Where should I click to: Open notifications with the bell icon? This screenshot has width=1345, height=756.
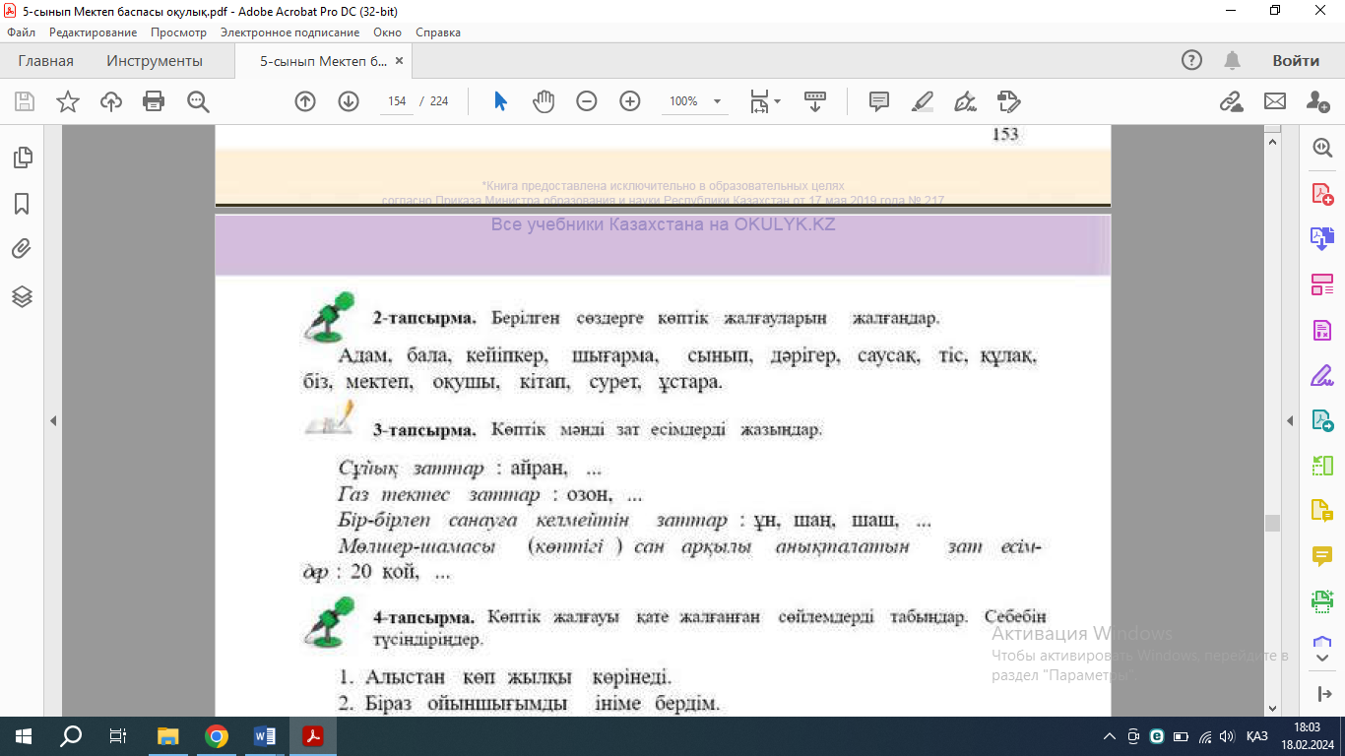1232,61
